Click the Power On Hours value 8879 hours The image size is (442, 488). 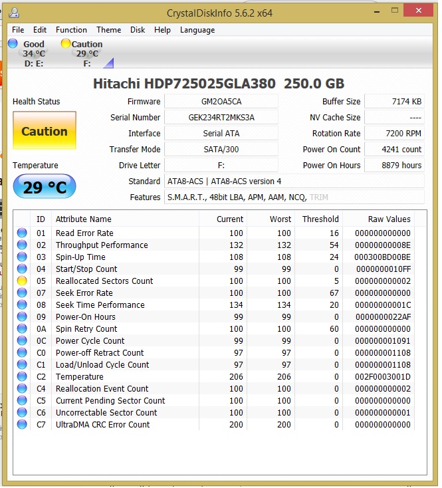click(x=394, y=166)
